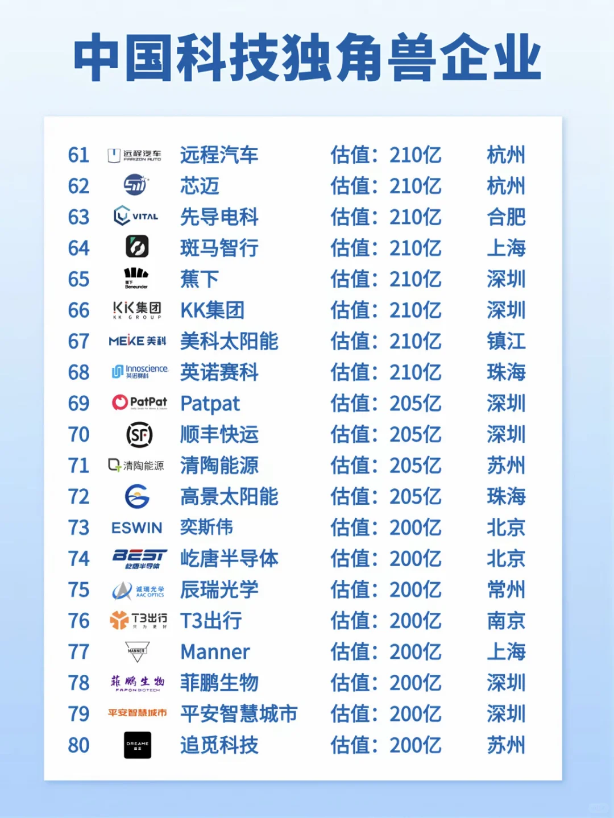Click city 镇江 in row 67

[x=506, y=341]
